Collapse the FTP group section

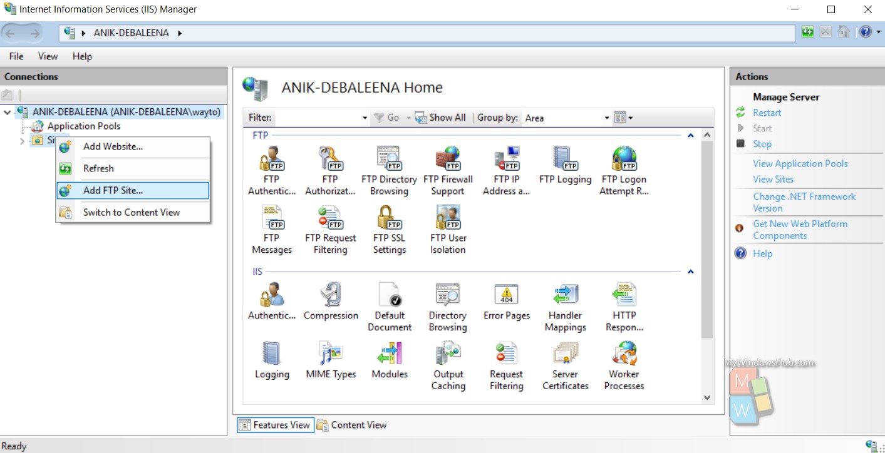pos(691,135)
